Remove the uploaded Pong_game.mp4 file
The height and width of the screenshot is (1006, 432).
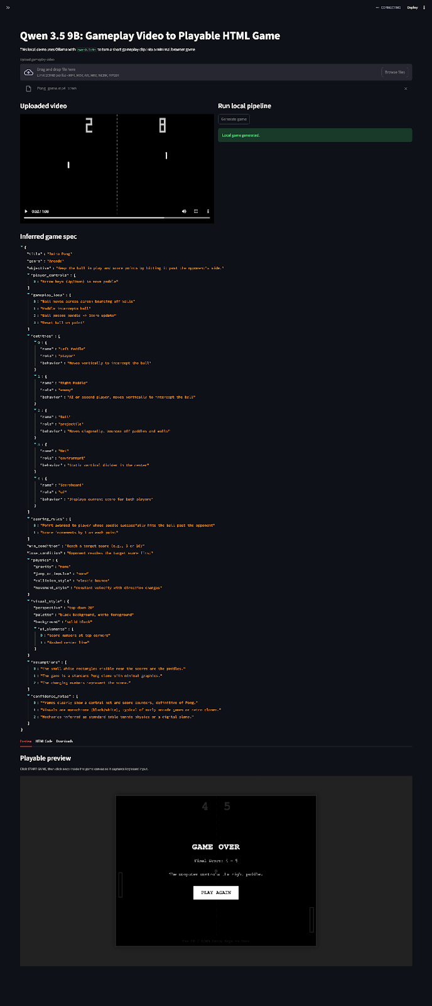point(406,88)
